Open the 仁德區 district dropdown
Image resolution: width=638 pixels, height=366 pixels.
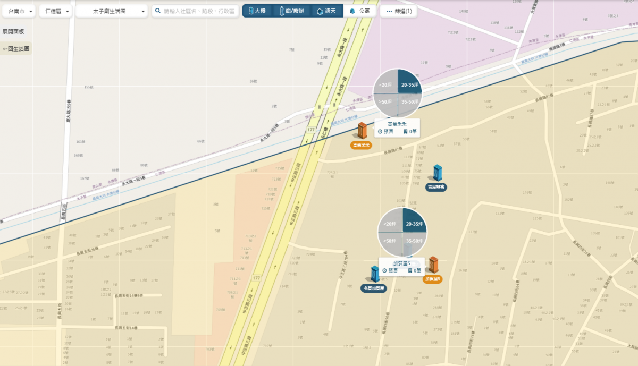click(56, 11)
